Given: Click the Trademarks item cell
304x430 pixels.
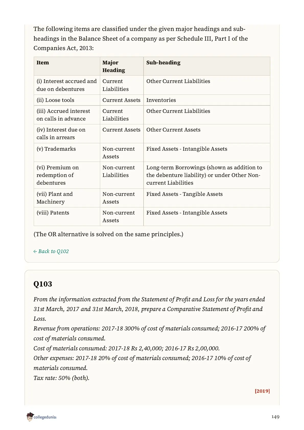Looking at the screenshot, I should click(67, 152).
